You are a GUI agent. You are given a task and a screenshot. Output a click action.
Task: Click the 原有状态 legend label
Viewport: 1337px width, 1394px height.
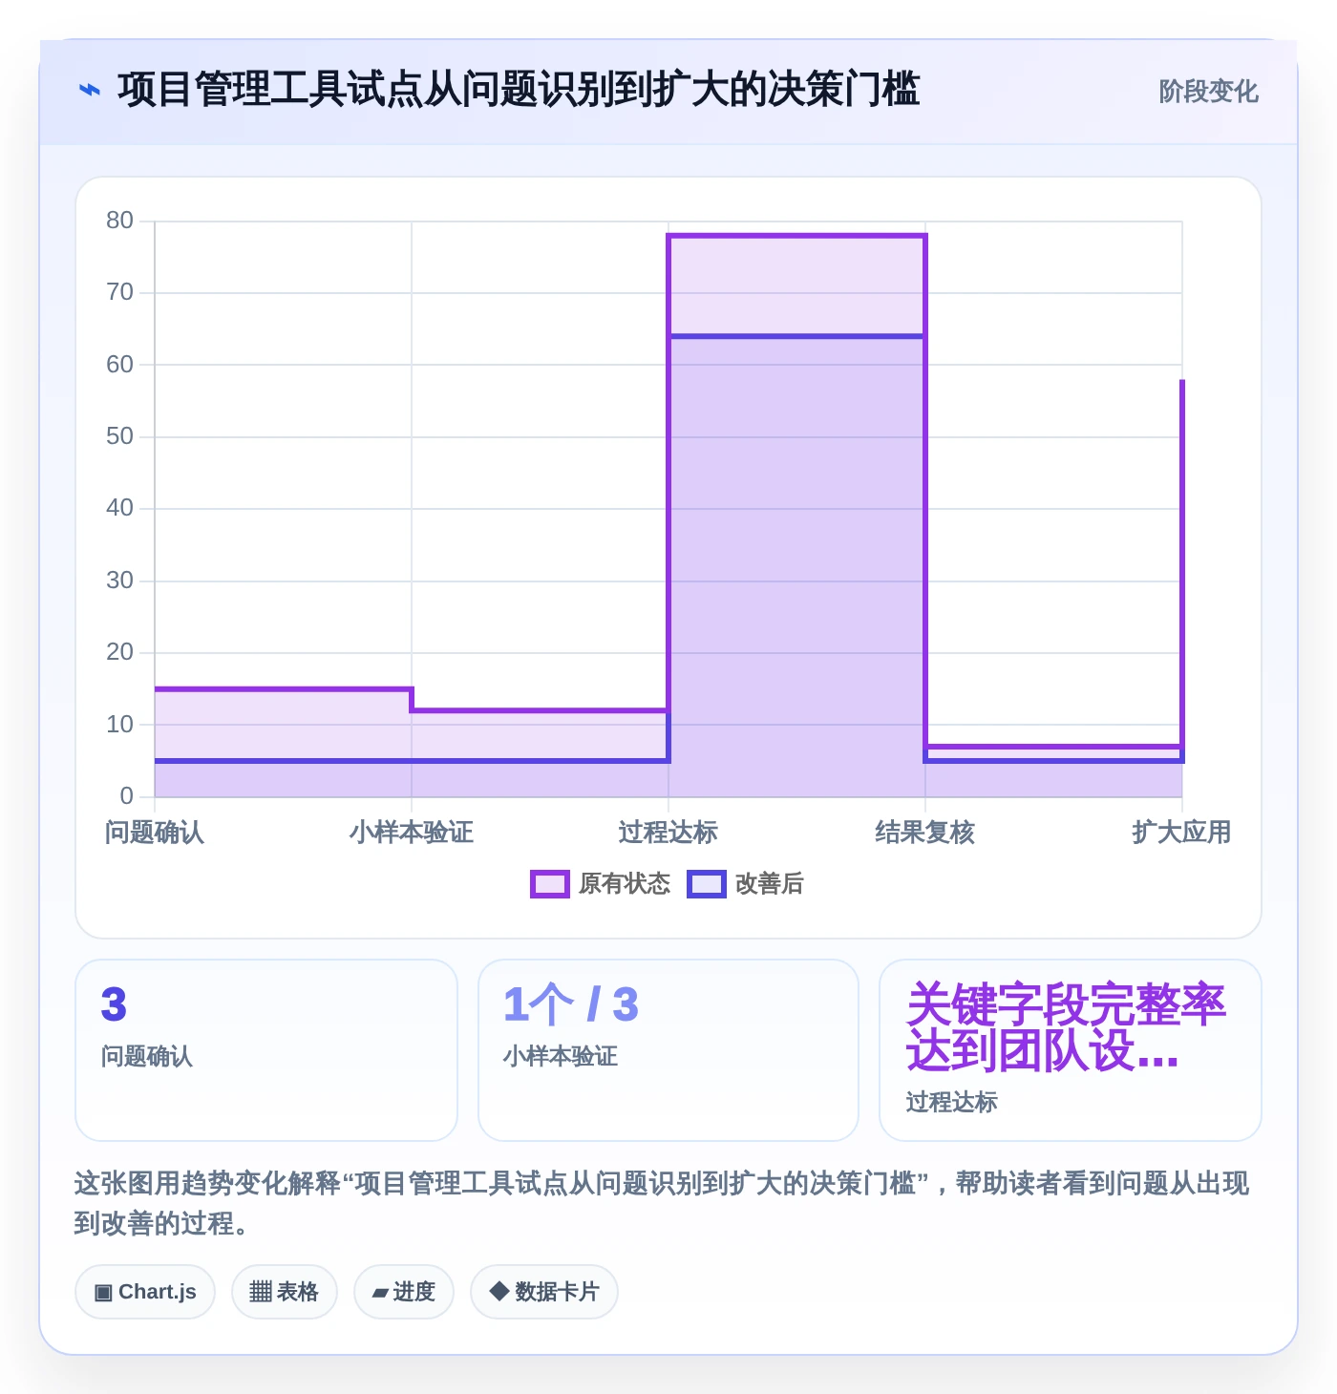coord(625,884)
